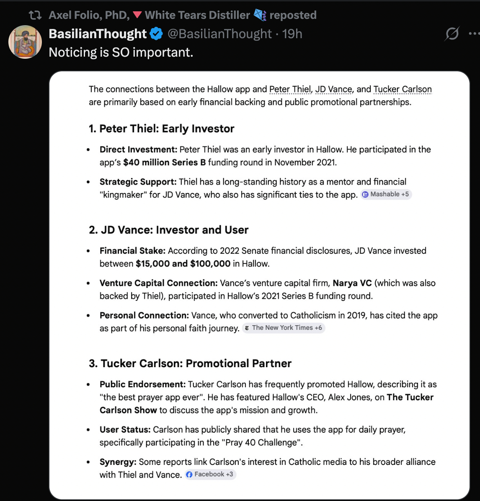Image resolution: width=480 pixels, height=501 pixels.
Task: Follow the underlined JD Vance link
Action: [333, 89]
